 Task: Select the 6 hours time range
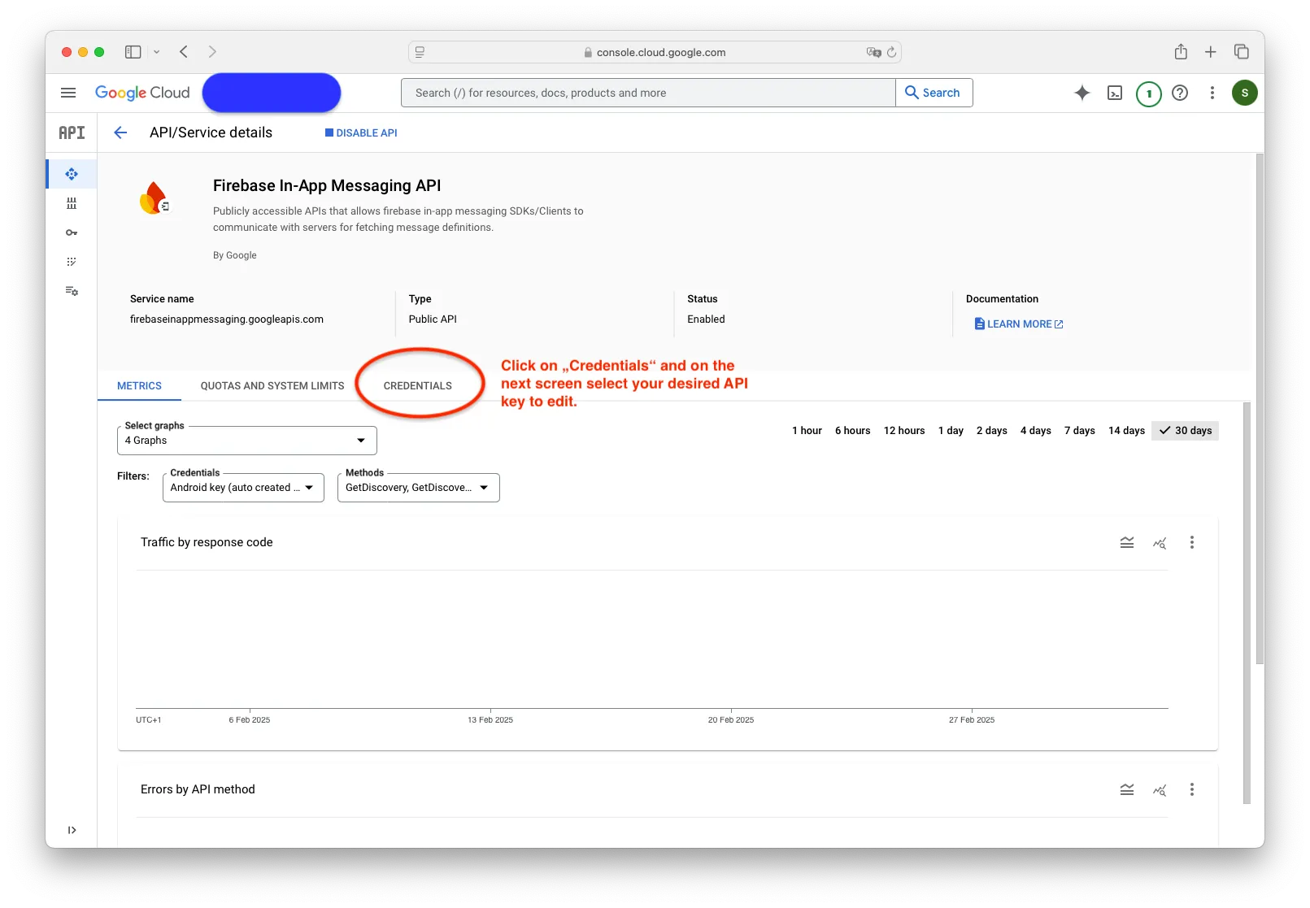coord(852,431)
